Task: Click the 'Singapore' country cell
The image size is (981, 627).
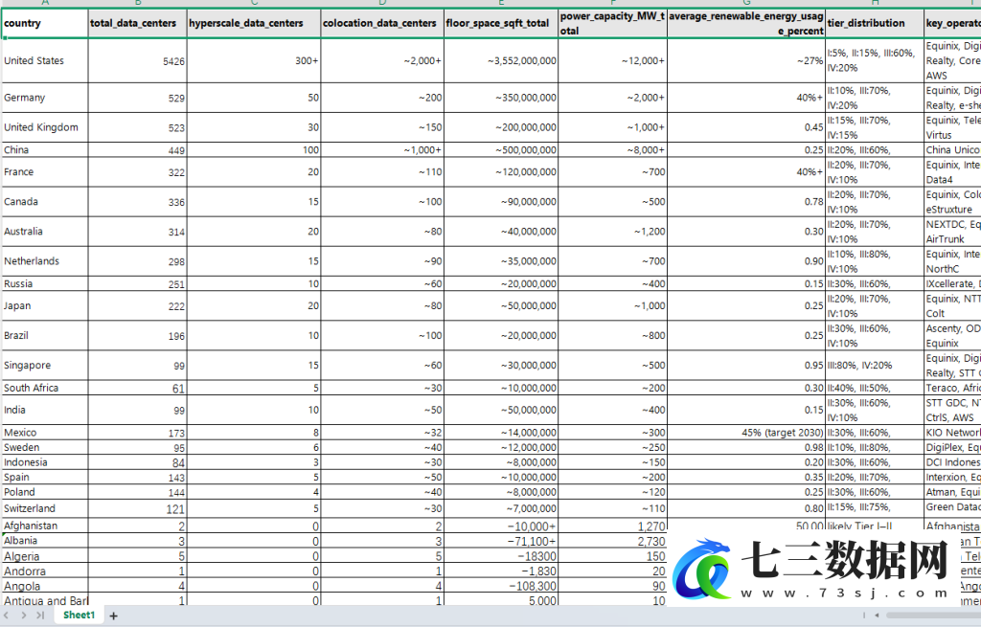Action: tap(45, 365)
